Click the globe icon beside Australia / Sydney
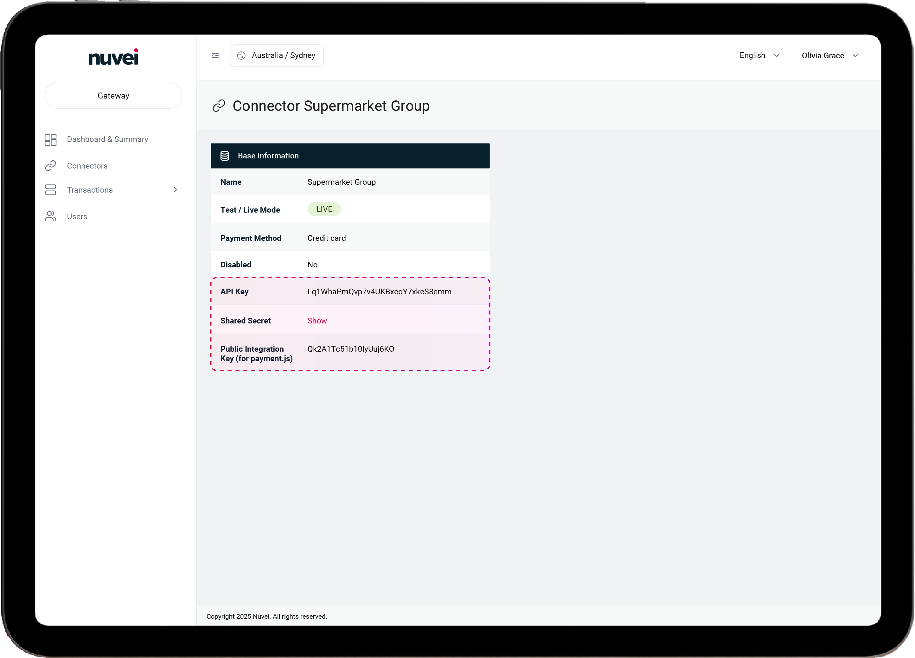The width and height of the screenshot is (915, 658). click(x=241, y=56)
